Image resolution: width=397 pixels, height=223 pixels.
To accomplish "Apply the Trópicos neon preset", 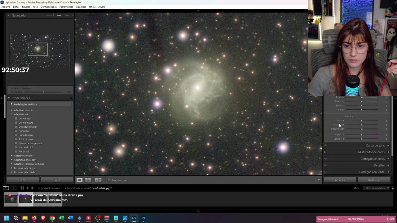I will (x=25, y=139).
